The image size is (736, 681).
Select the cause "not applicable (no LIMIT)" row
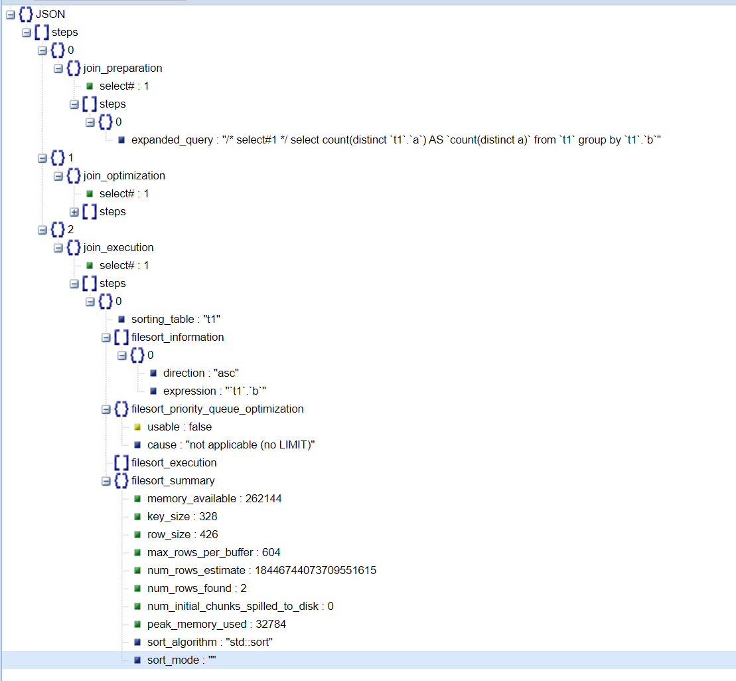(x=232, y=445)
